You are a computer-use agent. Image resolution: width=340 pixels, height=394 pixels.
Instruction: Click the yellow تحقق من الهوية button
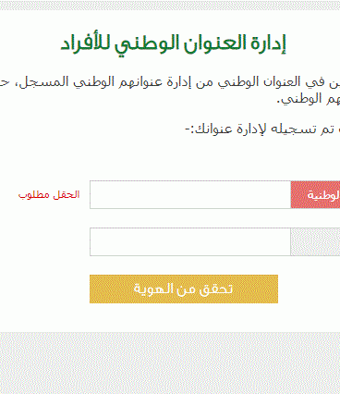pyautogui.click(x=184, y=289)
